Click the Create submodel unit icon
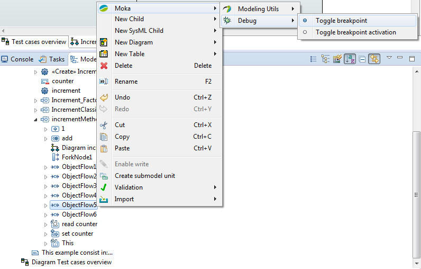Image resolution: width=421 pixels, height=269 pixels. 104,176
